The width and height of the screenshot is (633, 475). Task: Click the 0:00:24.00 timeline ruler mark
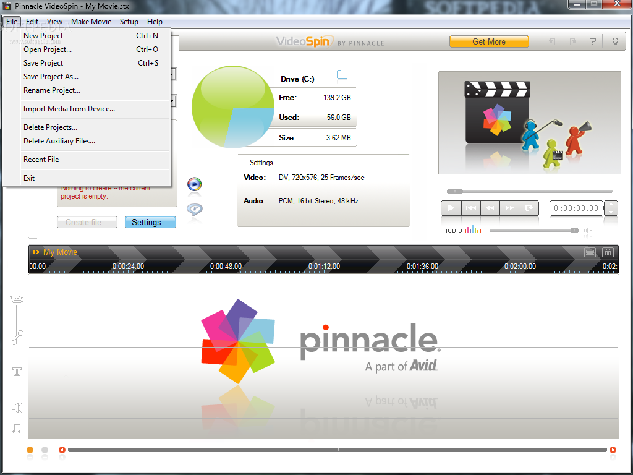click(128, 267)
